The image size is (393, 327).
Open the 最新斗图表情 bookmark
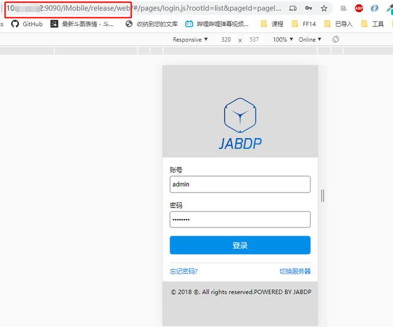(82, 24)
